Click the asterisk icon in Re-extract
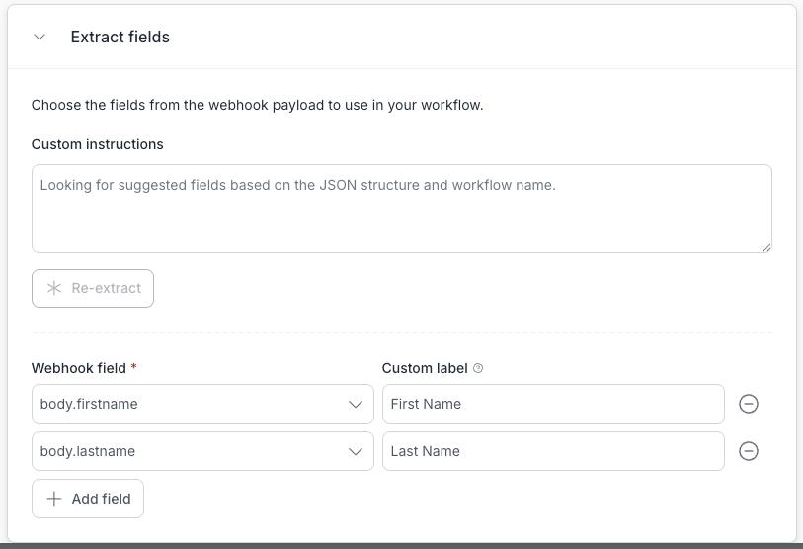Viewport: 803px width, 549px height. coord(54,289)
